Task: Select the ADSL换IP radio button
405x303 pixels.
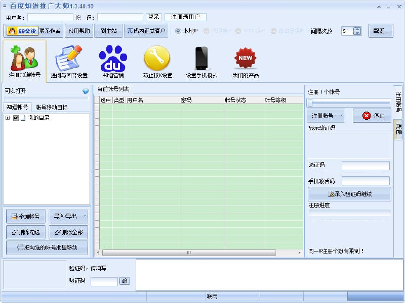Action: pos(238,31)
